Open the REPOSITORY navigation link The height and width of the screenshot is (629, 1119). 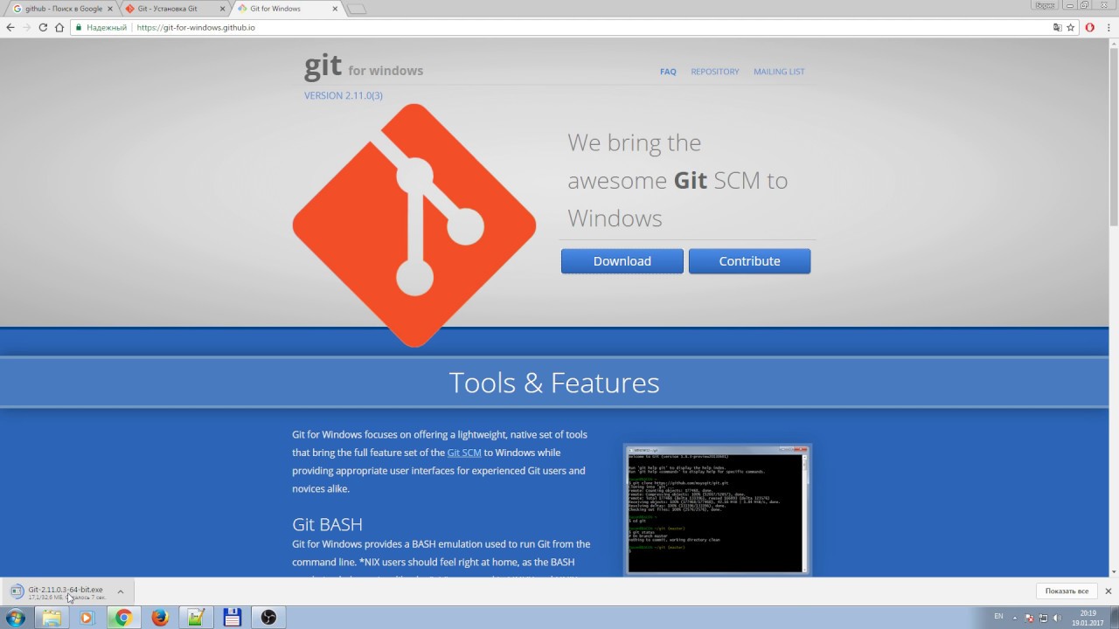pos(715,72)
